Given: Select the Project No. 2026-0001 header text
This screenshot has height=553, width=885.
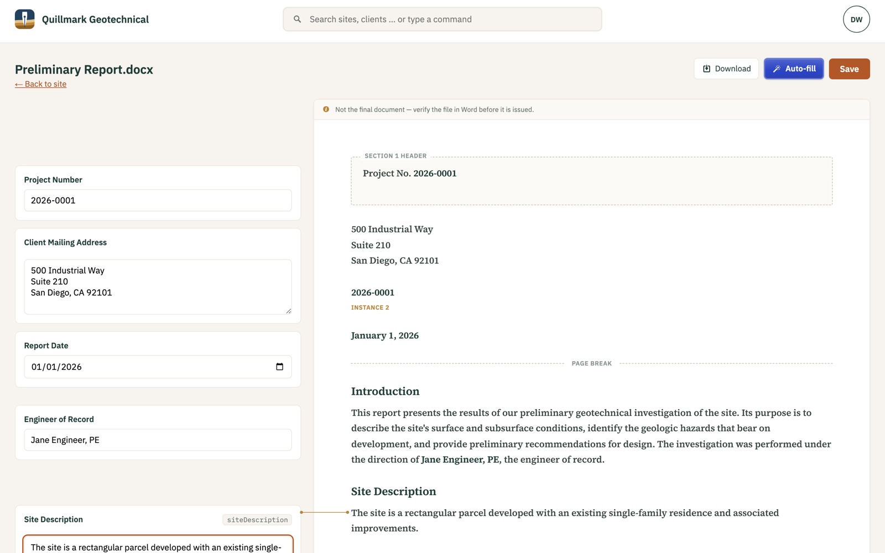Looking at the screenshot, I should [410, 173].
